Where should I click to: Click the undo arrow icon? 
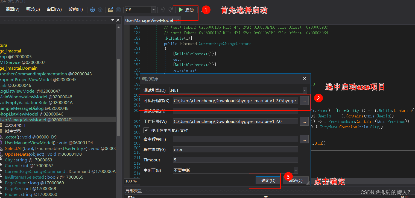point(163,10)
